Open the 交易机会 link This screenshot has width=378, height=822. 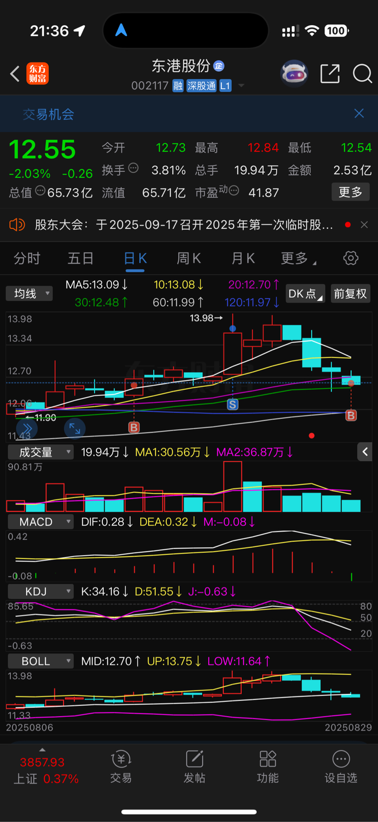pos(48,114)
